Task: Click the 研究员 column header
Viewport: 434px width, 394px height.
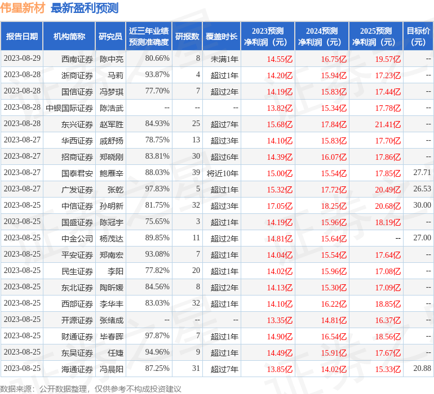Action: point(110,36)
